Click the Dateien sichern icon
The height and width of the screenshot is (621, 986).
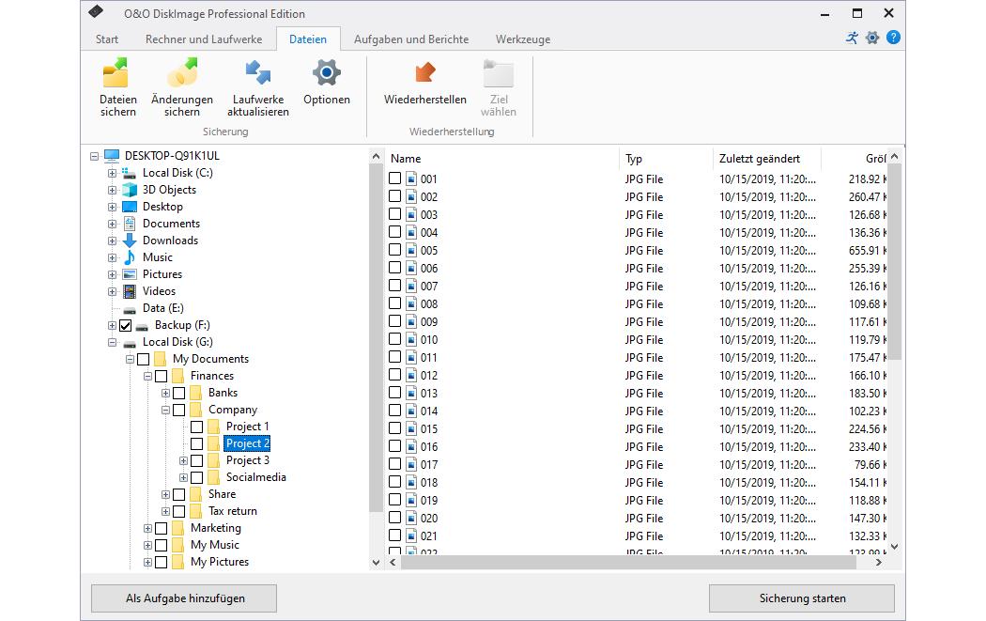[116, 73]
